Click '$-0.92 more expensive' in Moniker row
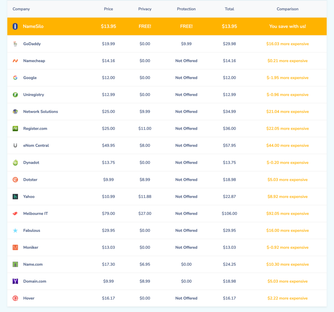The image size is (334, 312). (288, 247)
